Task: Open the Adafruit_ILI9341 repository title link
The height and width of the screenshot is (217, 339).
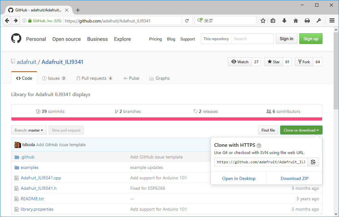Action: click(62, 62)
